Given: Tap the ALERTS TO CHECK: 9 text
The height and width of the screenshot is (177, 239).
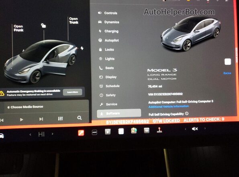Looking at the screenshot, I should [x=204, y=120].
